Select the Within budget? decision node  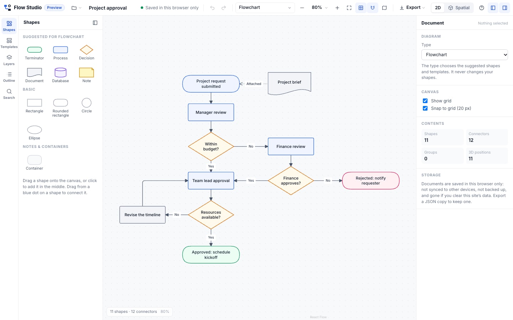click(211, 146)
